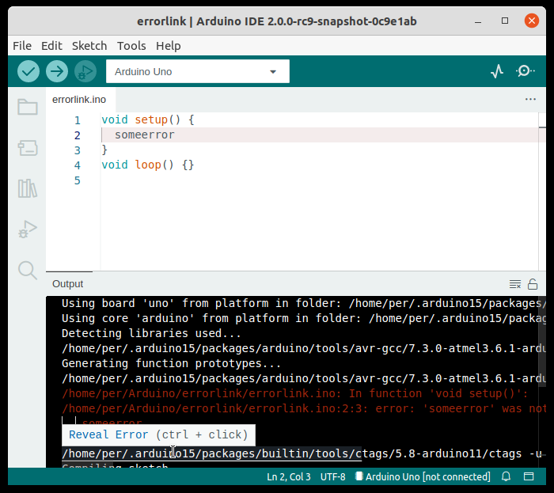Open the Help menu
This screenshot has height=493, width=554.
168,46
